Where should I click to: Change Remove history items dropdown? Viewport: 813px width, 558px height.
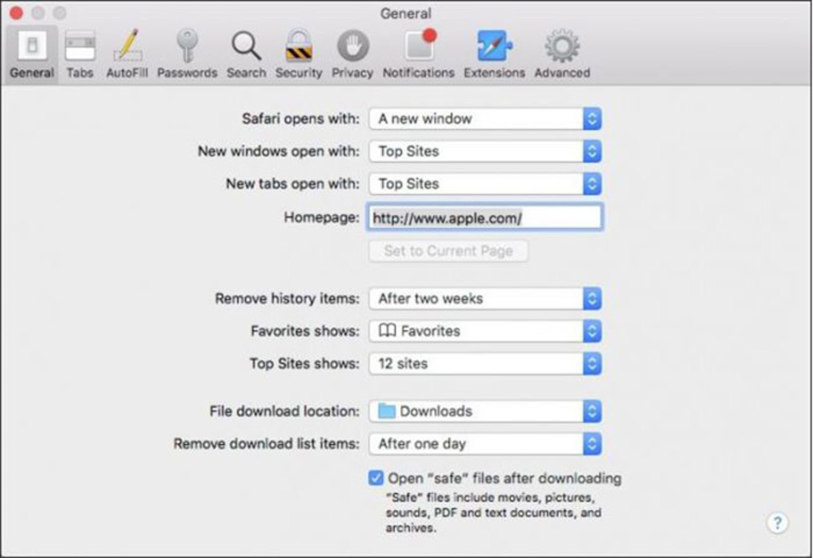[x=485, y=299]
